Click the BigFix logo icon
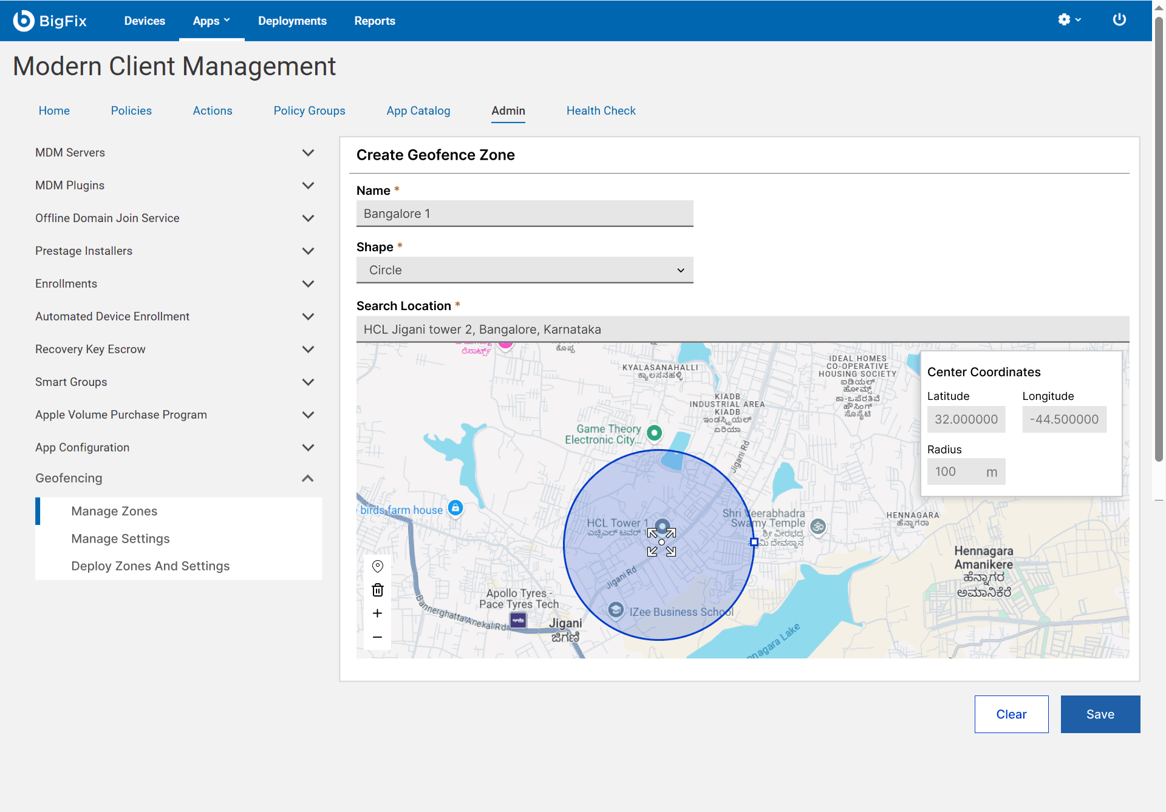The image size is (1166, 812). (24, 21)
